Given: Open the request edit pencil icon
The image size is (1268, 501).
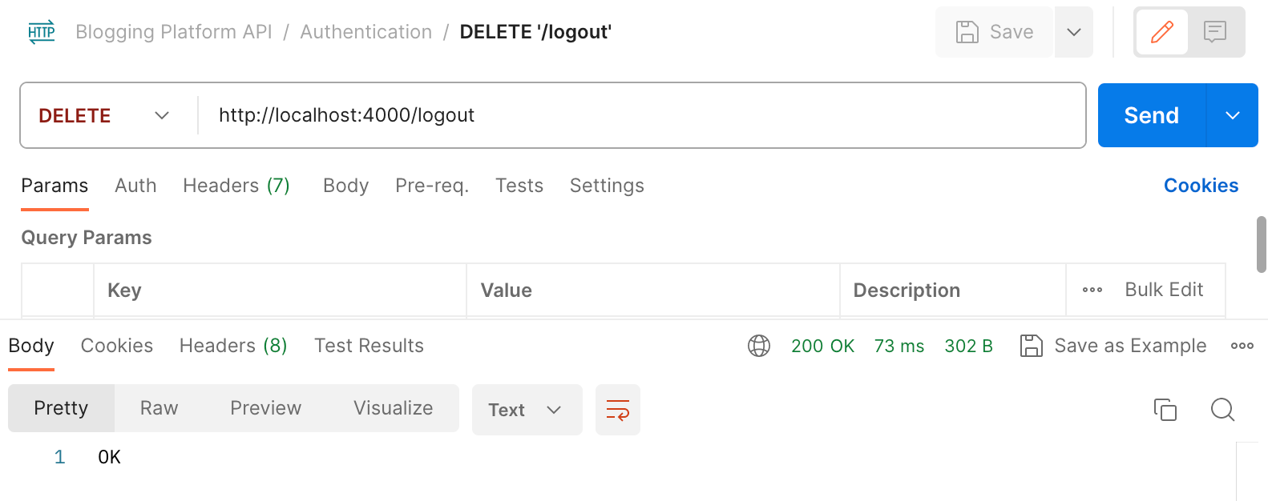Looking at the screenshot, I should (1161, 32).
